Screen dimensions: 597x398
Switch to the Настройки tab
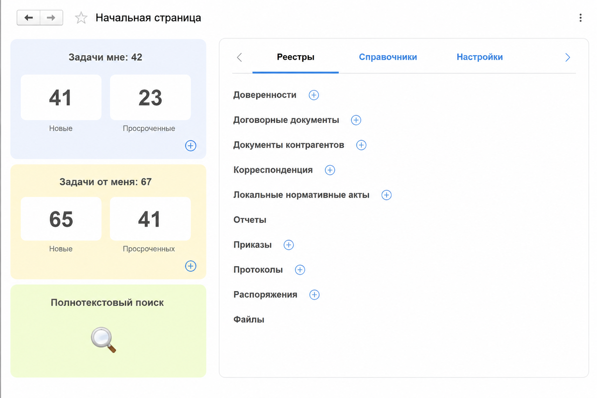coord(480,57)
